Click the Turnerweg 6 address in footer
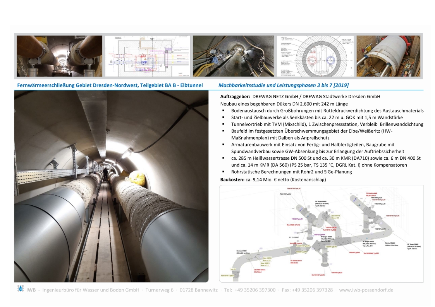The height and width of the screenshot is (307, 435). click(x=160, y=290)
